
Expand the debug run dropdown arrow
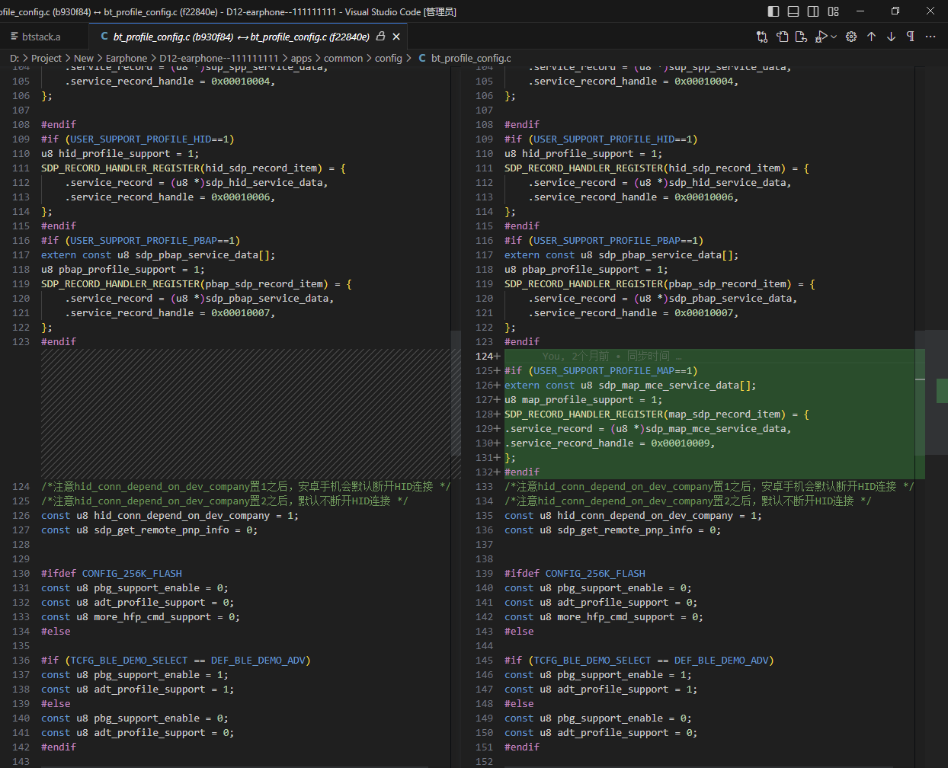click(834, 37)
